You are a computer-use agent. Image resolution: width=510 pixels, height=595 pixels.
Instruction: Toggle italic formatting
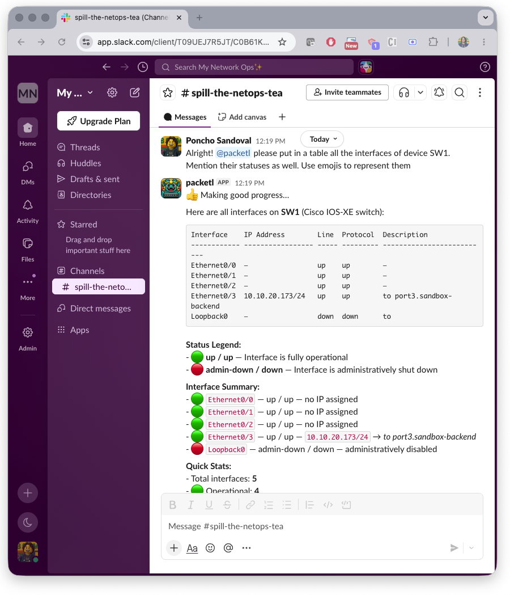coord(191,505)
